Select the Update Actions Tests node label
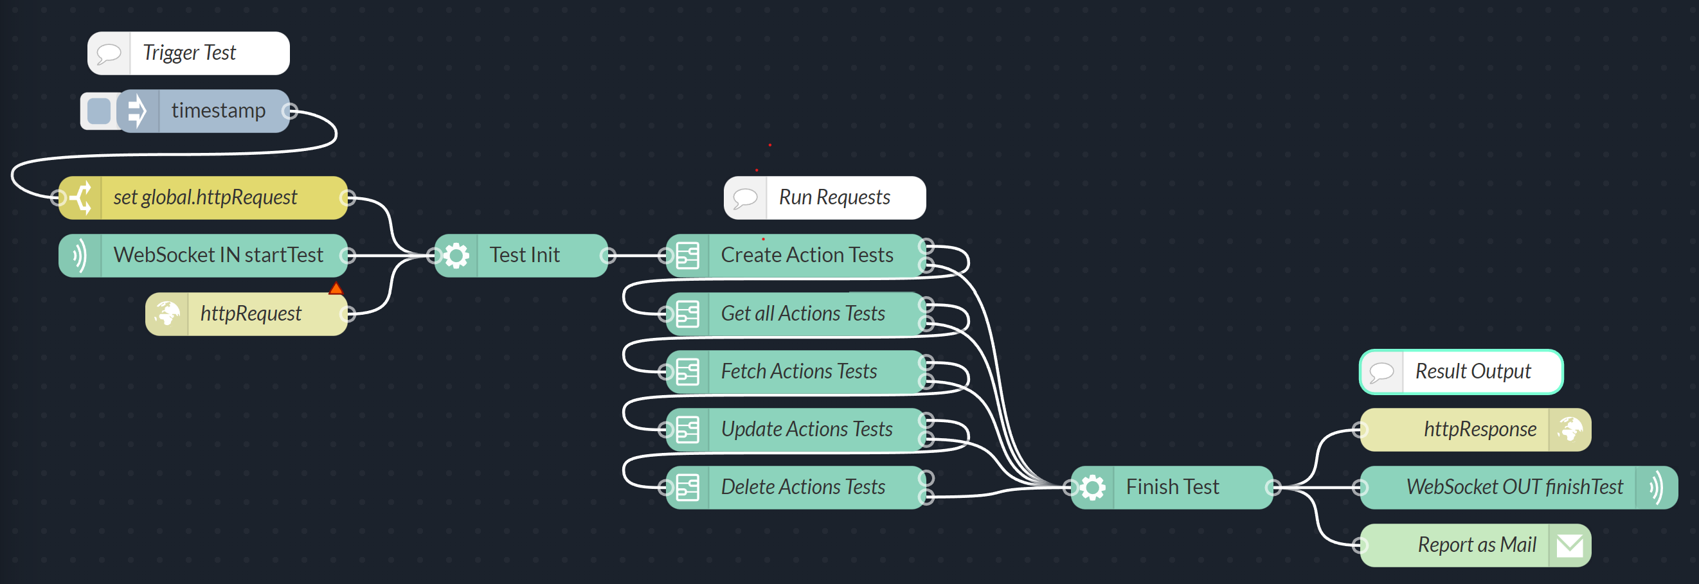The height and width of the screenshot is (584, 1699). click(x=806, y=430)
